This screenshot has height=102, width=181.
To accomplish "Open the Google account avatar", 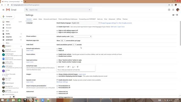I will (x=178, y=10).
